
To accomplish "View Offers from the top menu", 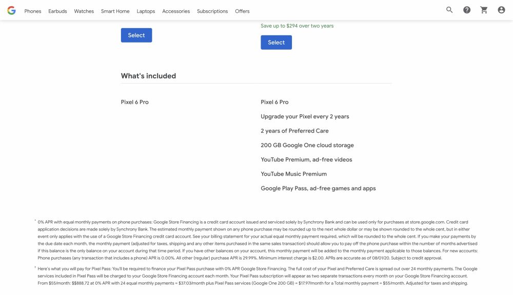I will pyautogui.click(x=242, y=11).
